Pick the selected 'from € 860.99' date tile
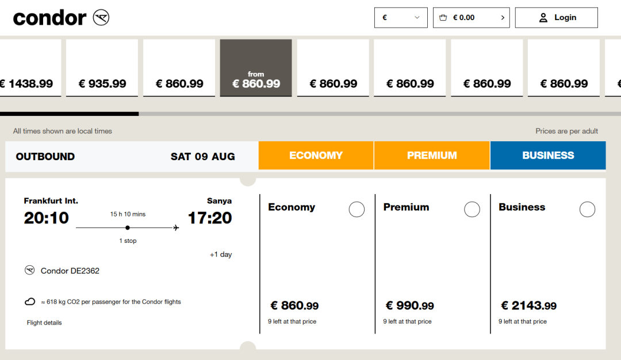Screen dimensions: 621x360 [256, 68]
